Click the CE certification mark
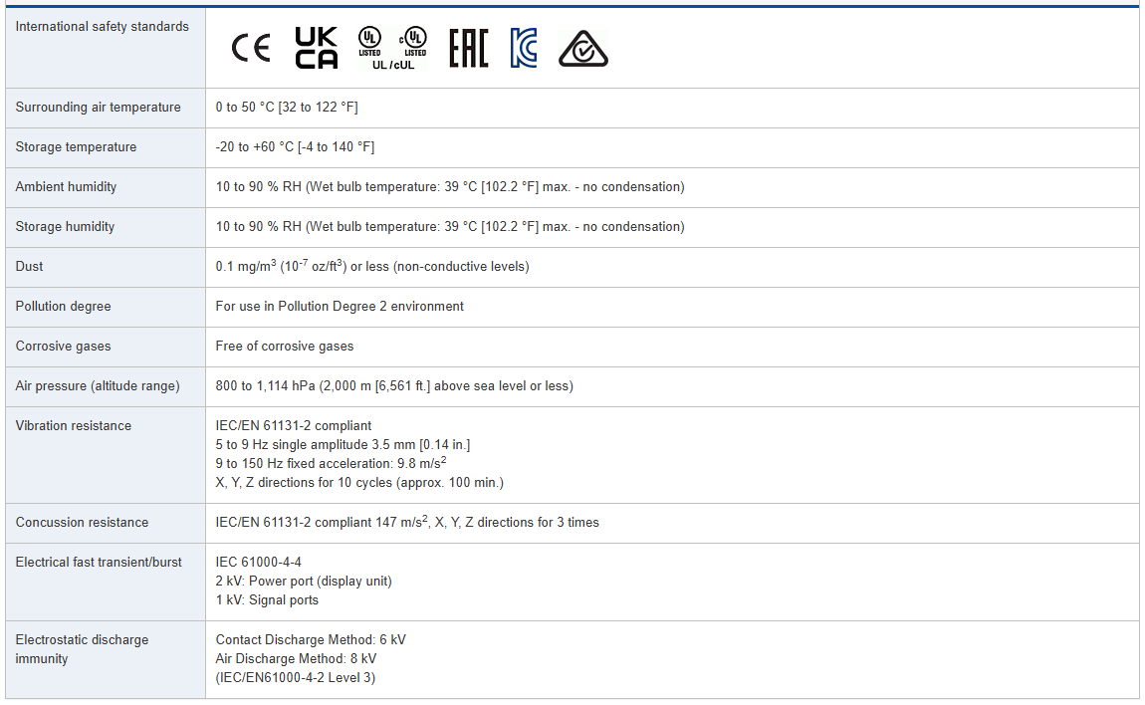Viewport: 1145px width, 705px height. pyautogui.click(x=251, y=48)
